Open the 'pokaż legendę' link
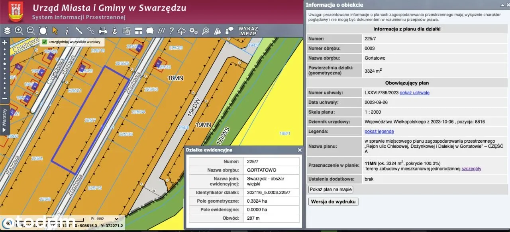This screenshot has height=232, width=510. (x=379, y=131)
